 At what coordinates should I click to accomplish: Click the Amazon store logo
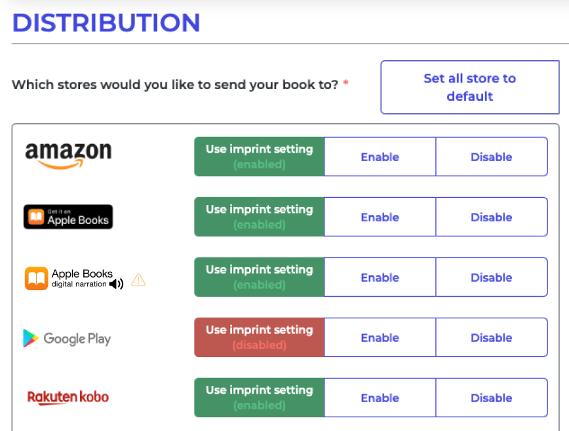(x=68, y=156)
